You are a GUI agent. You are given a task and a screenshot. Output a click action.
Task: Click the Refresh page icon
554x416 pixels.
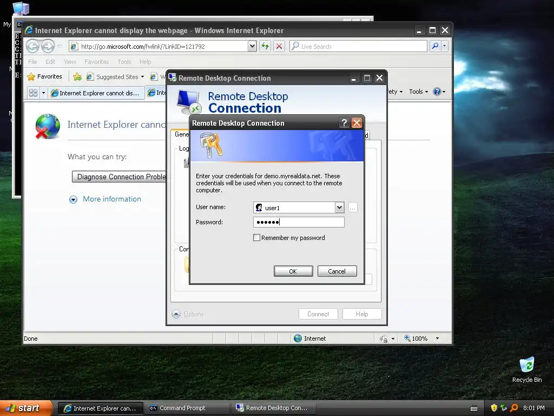pos(265,47)
